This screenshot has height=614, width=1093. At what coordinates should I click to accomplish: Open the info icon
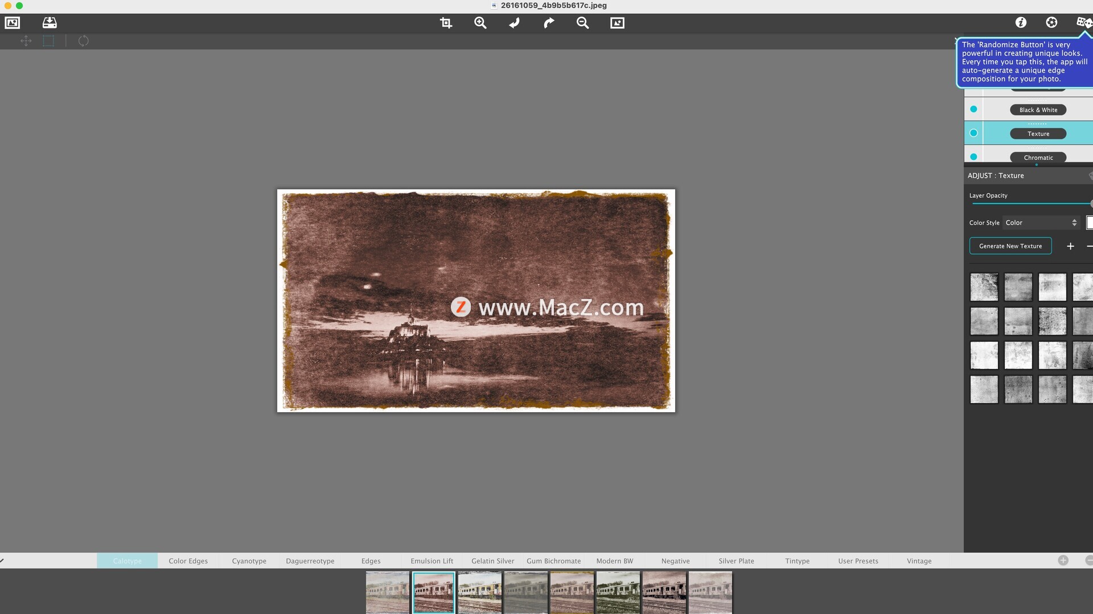click(x=1021, y=22)
